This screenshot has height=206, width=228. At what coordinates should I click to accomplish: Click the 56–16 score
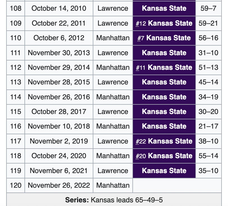[208, 38]
